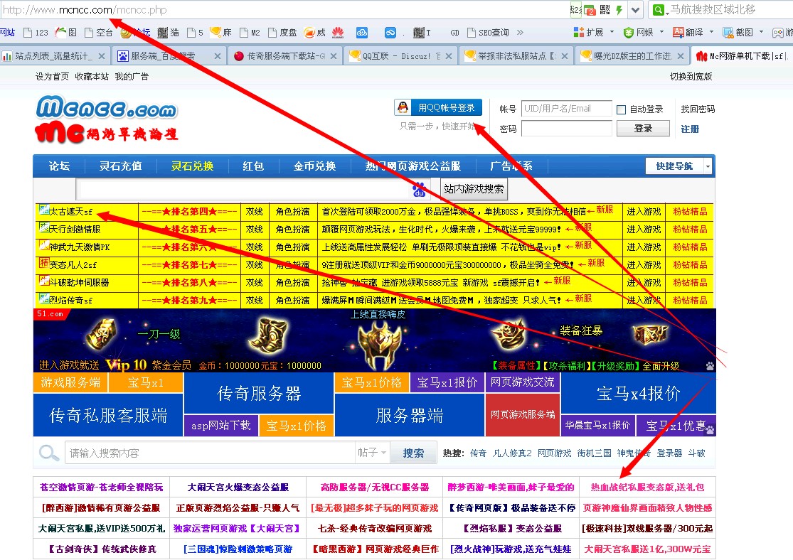Open the 灵石充值 nav item

tap(120, 166)
